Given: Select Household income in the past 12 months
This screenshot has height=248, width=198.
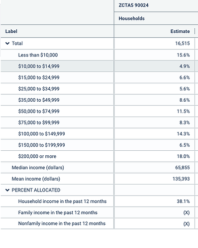Looking at the screenshot, I should 62,201.
